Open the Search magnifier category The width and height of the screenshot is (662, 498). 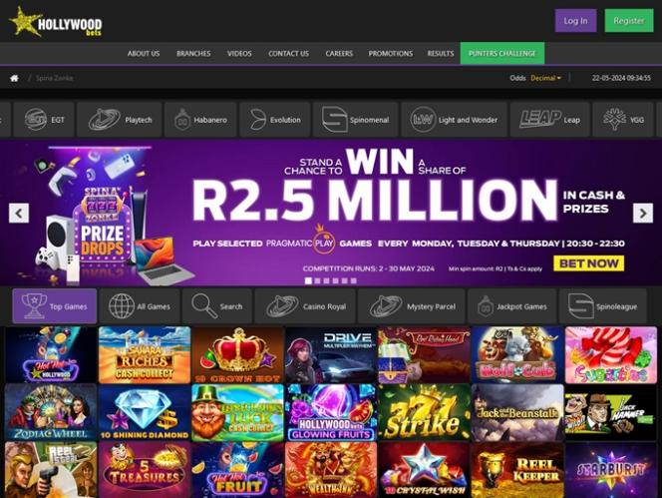coord(217,306)
